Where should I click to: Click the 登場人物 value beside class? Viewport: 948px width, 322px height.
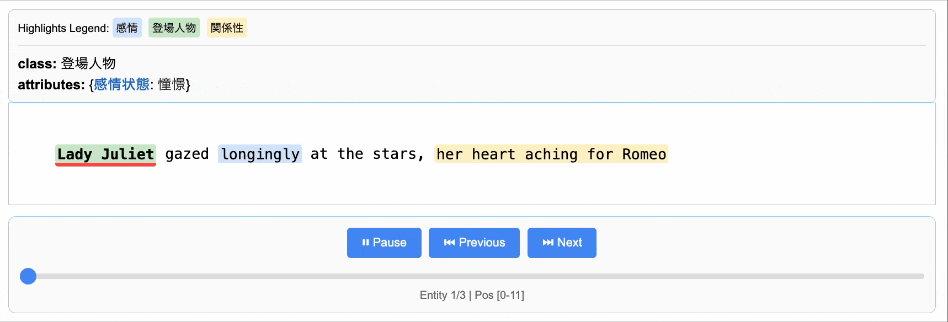pyautogui.click(x=88, y=63)
